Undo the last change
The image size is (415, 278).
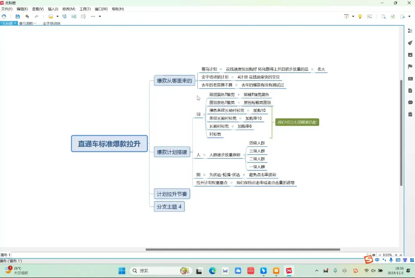click(27, 16)
